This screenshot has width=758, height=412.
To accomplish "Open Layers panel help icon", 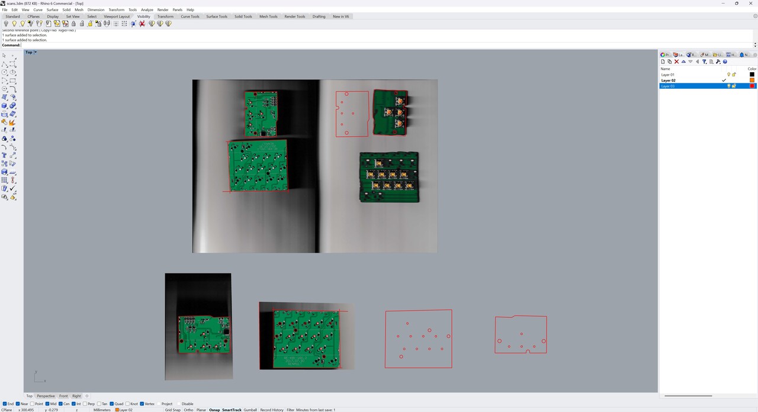I will (x=725, y=62).
